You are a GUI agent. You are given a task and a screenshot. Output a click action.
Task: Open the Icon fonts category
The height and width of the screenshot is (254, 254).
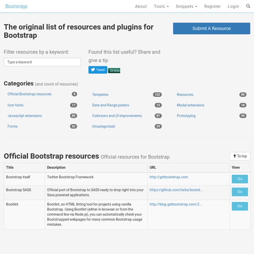coord(15,105)
